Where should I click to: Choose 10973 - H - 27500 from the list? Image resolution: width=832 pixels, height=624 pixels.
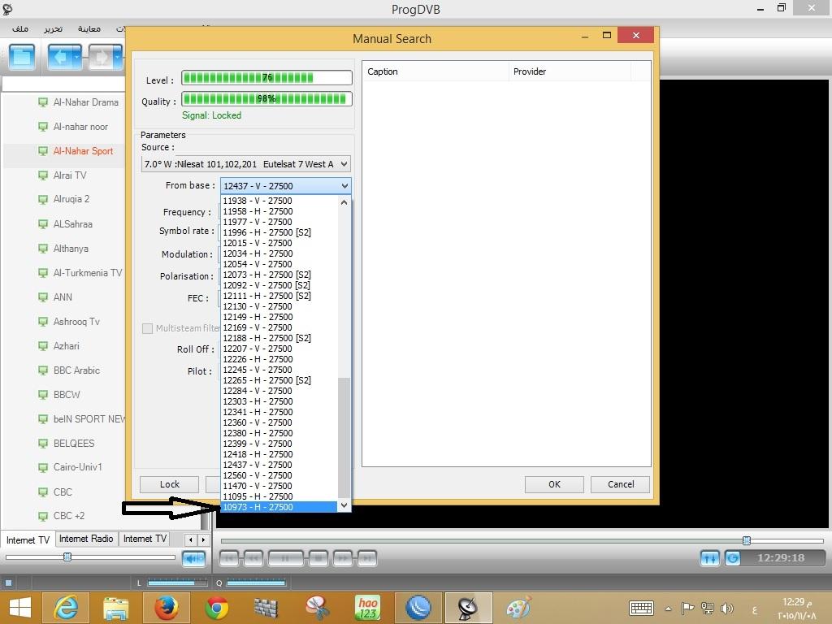(279, 507)
